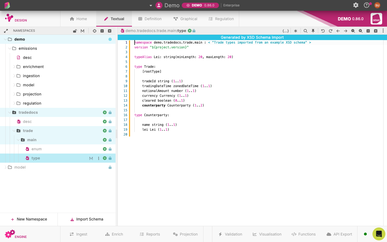The height and width of the screenshot is (242, 387).
Task: Toggle the M filter in Namespaces header
Action: [83, 31]
